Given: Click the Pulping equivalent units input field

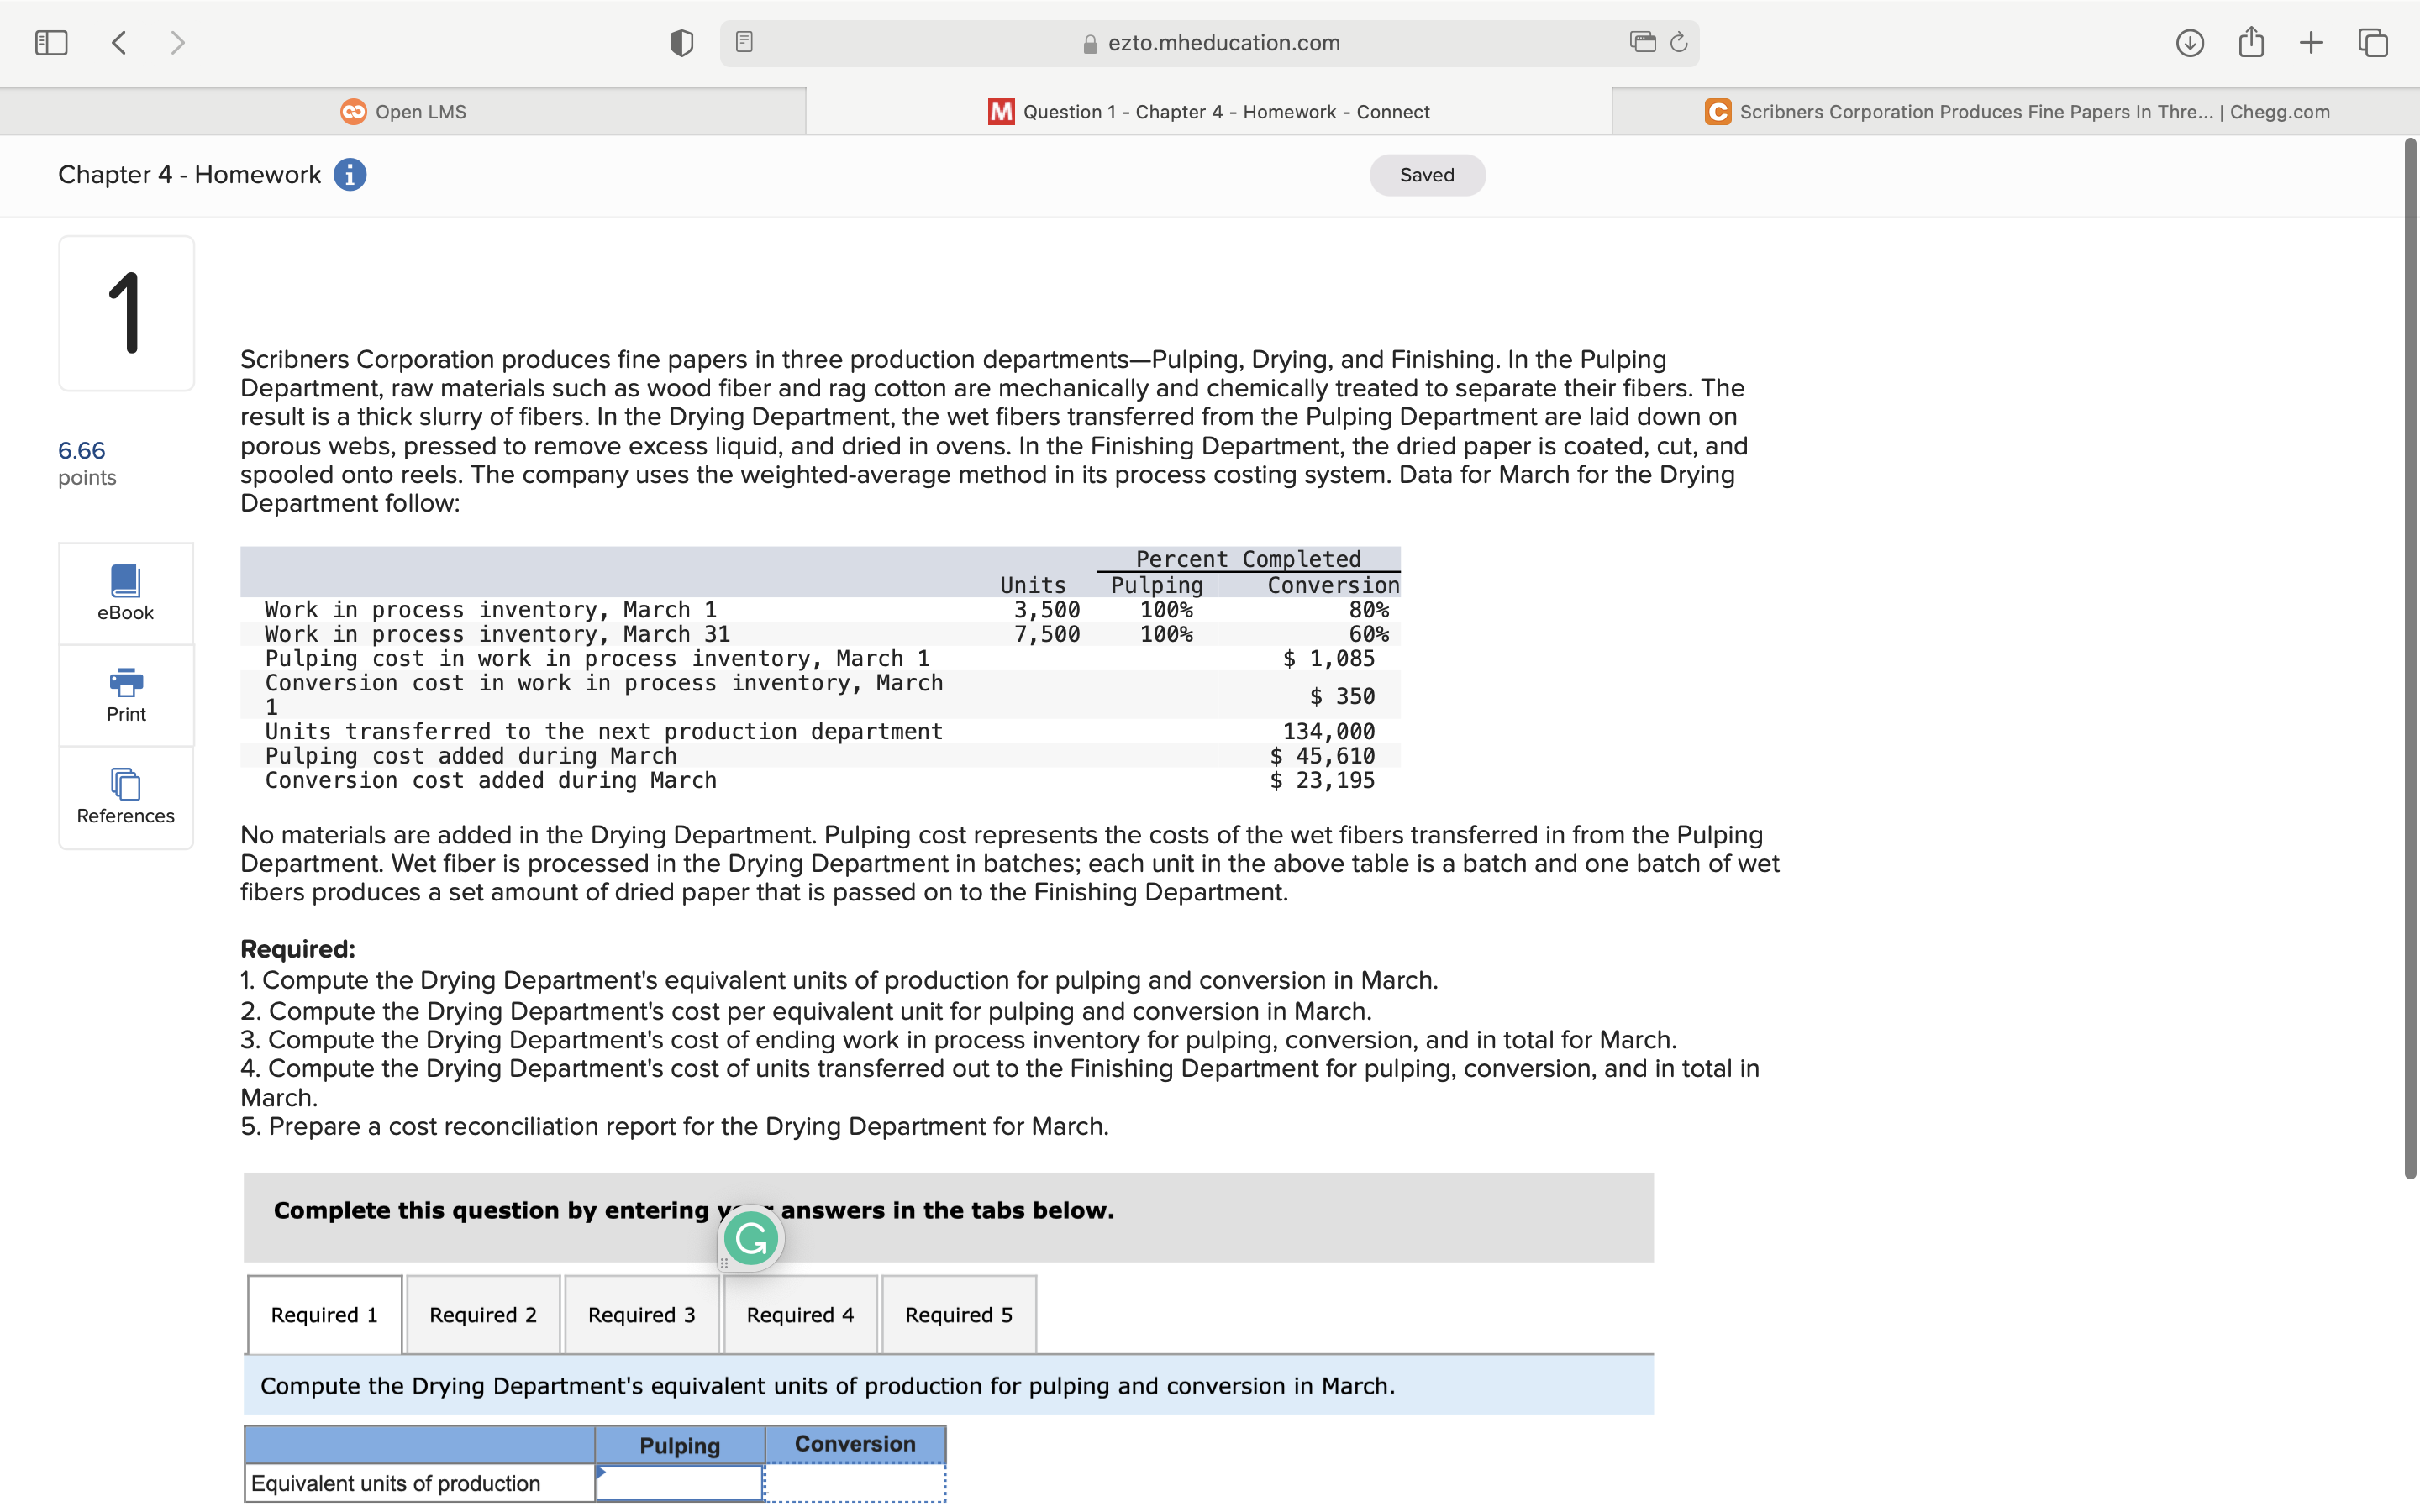Looking at the screenshot, I should 680,1483.
